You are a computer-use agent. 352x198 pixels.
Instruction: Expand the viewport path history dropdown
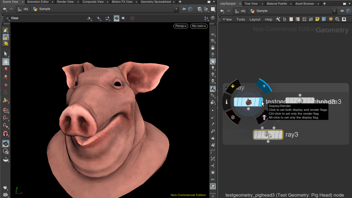point(176,9)
